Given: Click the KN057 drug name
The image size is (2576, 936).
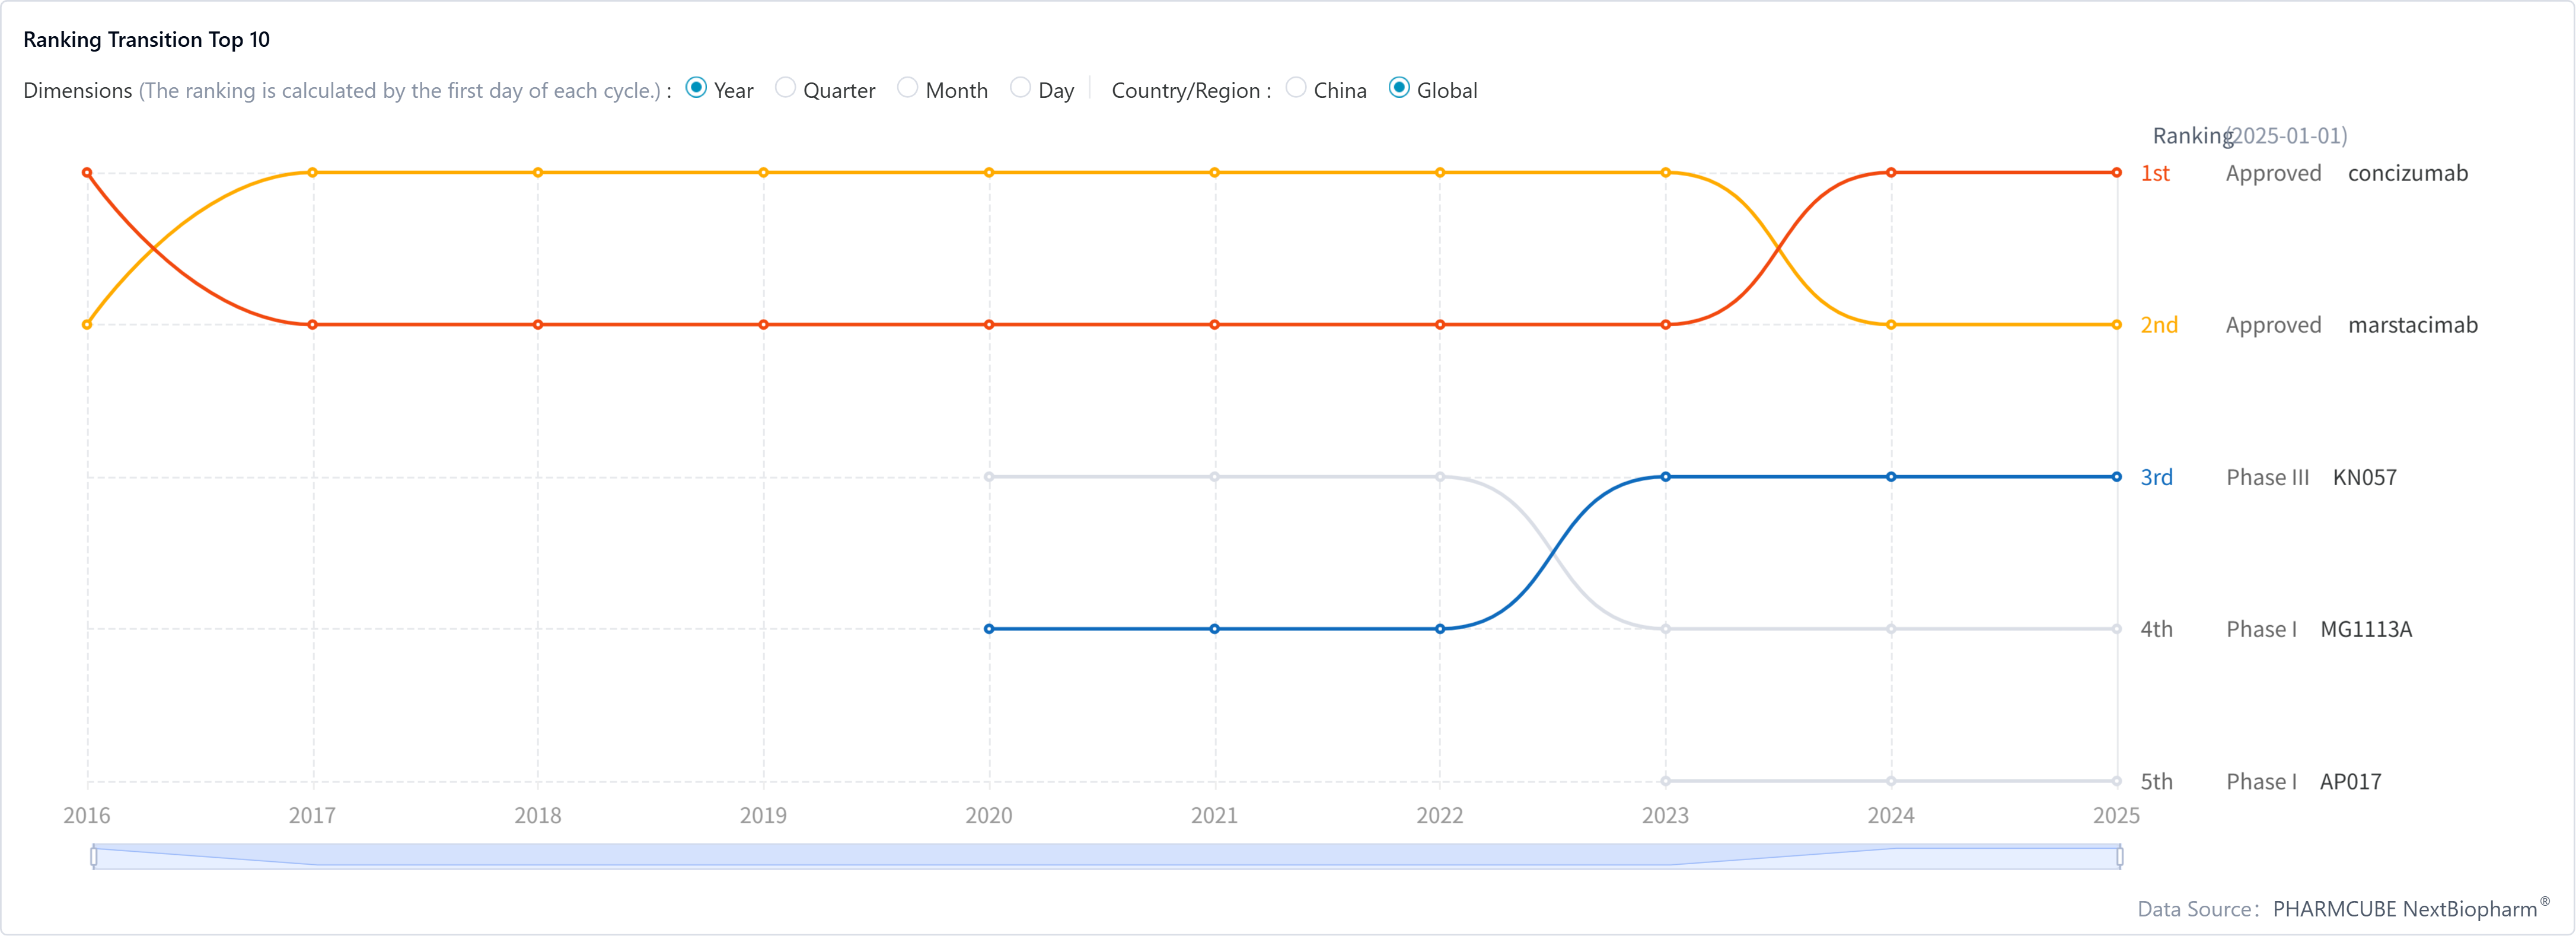Looking at the screenshot, I should pos(2364,477).
